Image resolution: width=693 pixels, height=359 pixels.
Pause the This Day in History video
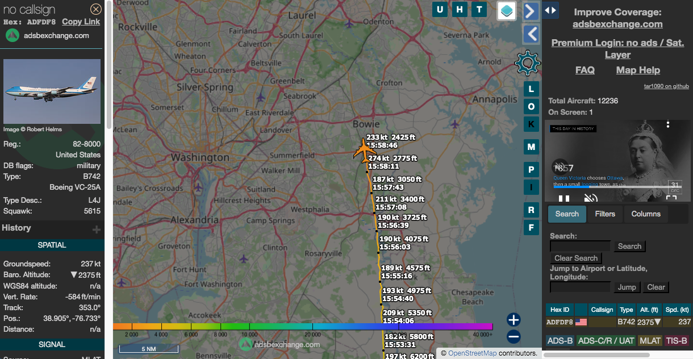click(x=564, y=198)
